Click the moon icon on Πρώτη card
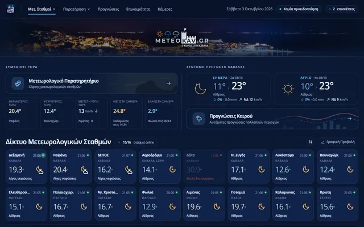The image size is (364, 227). click(350, 207)
